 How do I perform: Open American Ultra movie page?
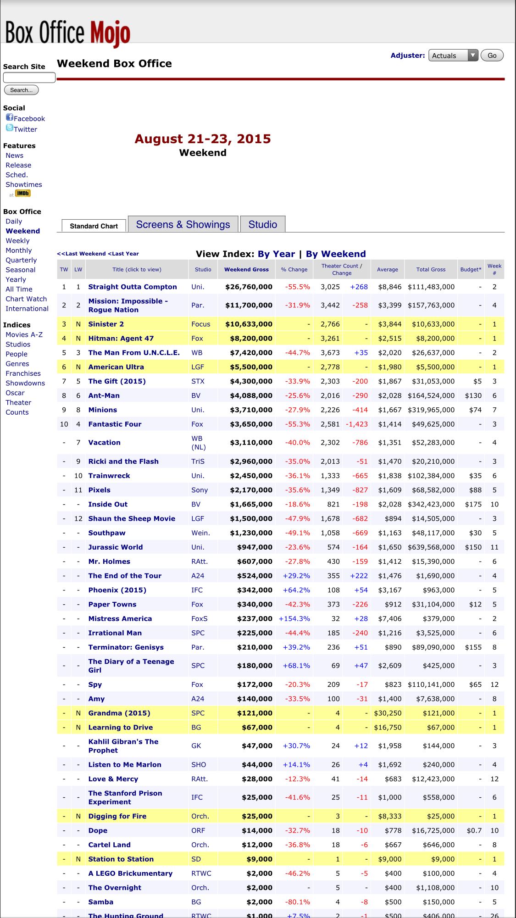pyautogui.click(x=116, y=367)
